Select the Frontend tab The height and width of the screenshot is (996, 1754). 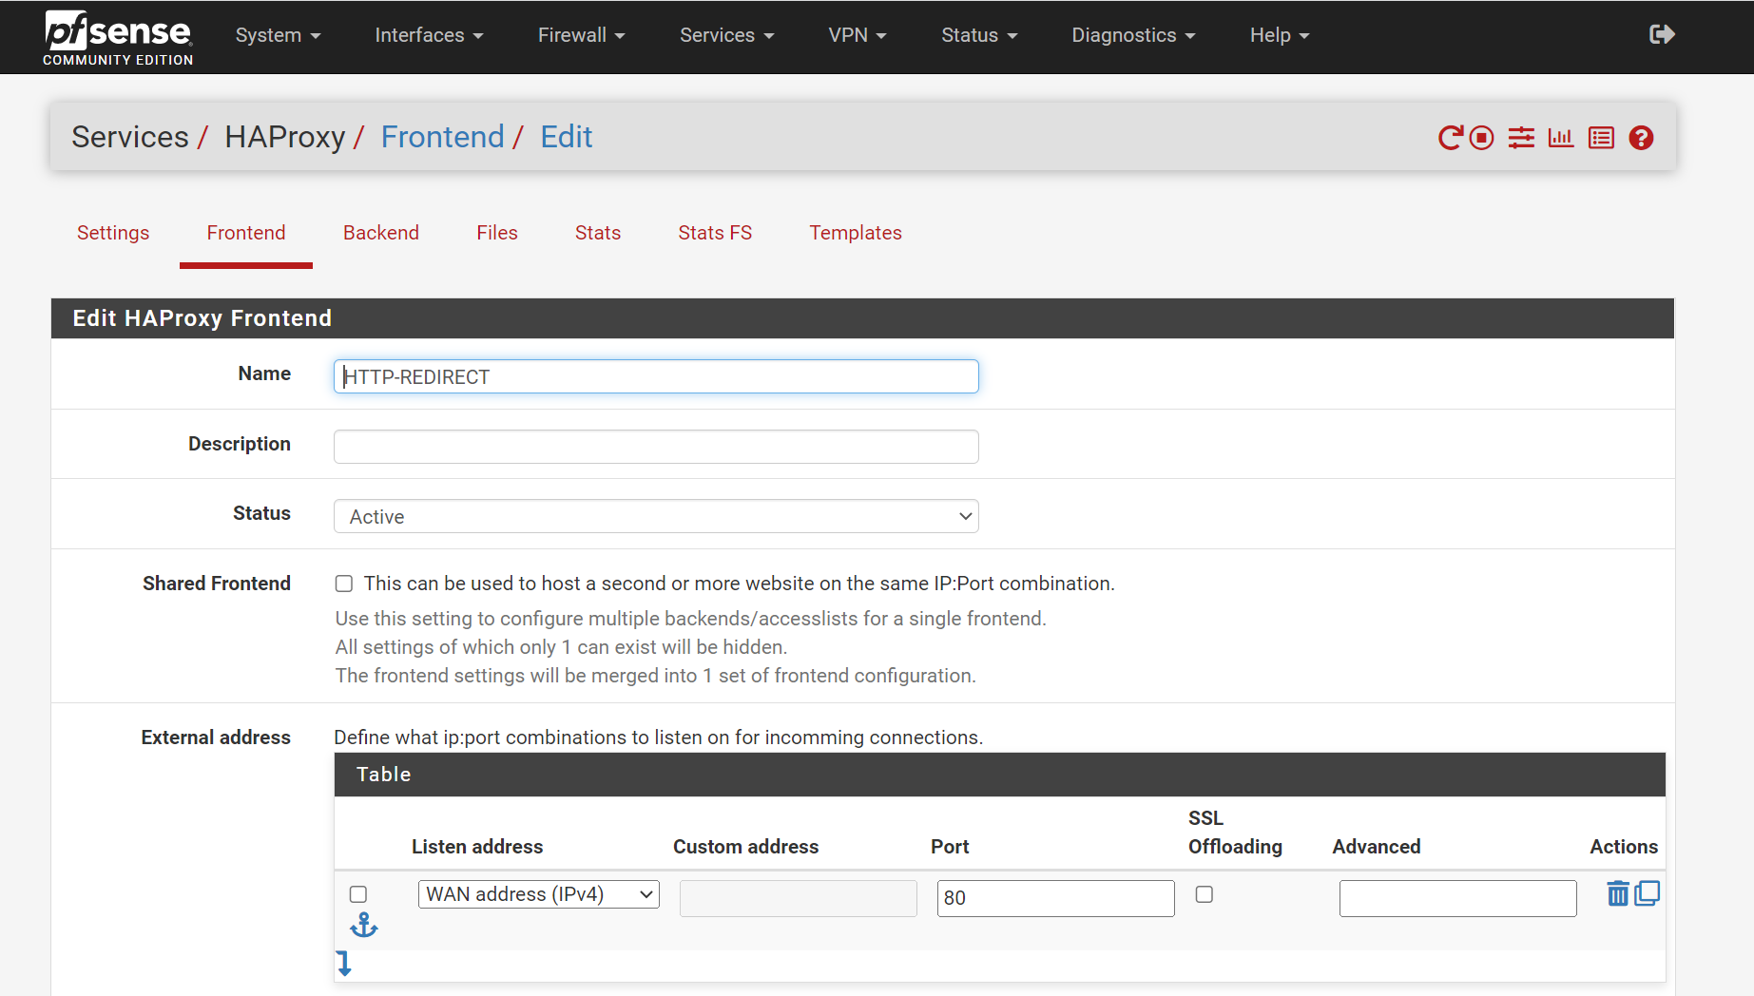tap(246, 233)
